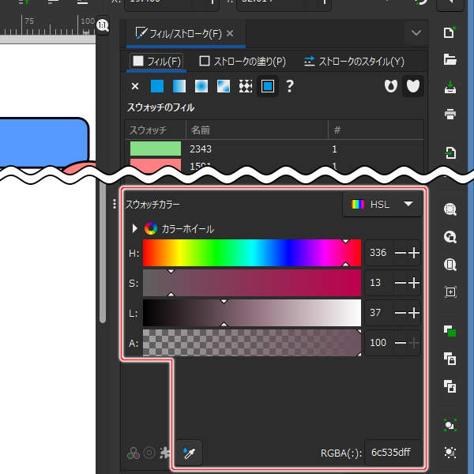Adjust the L lightness slider

click(x=252, y=313)
